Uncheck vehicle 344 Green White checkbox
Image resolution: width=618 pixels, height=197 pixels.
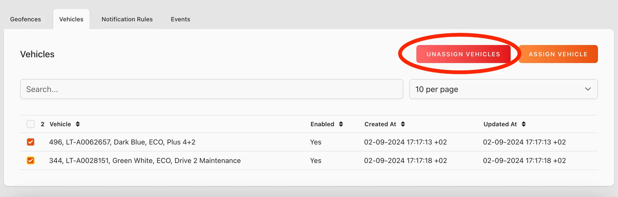click(31, 160)
